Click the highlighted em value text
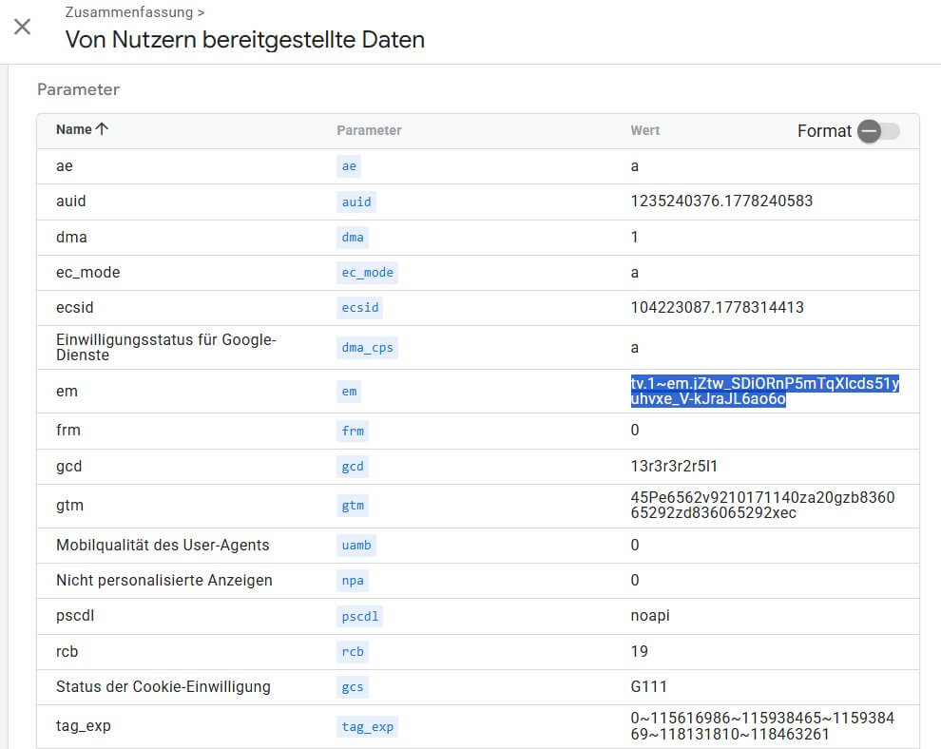 [765, 391]
